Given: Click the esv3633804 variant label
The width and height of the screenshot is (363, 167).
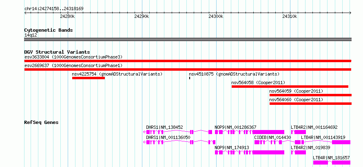Looking at the screenshot, I should point(73,57).
